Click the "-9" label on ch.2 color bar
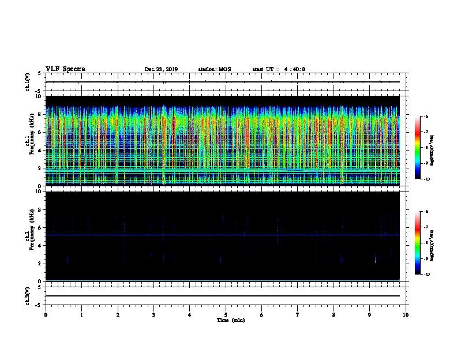Image resolution: width=457 pixels, height=353 pixels. click(426, 258)
